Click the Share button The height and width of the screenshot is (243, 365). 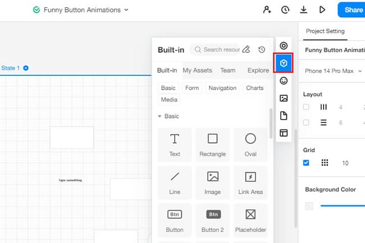pyautogui.click(x=352, y=10)
